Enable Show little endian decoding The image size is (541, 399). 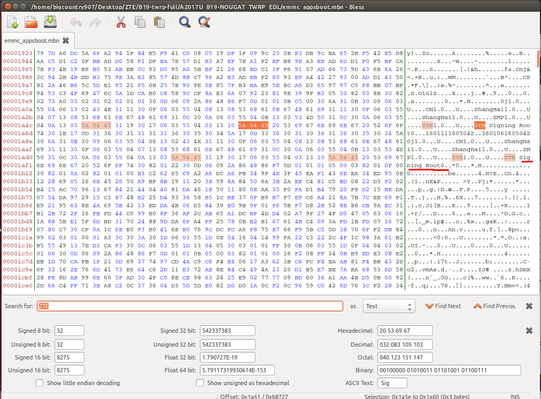click(x=40, y=383)
